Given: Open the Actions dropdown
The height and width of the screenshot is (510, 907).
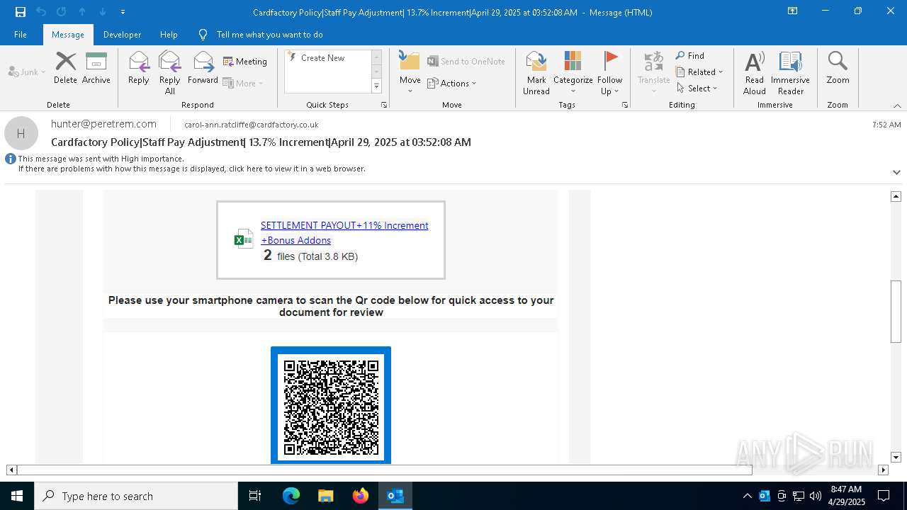Looking at the screenshot, I should tap(452, 83).
